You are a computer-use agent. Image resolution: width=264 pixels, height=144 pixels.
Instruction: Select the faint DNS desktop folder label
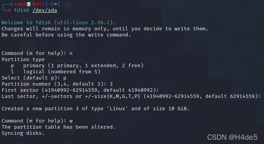tap(27, 19)
